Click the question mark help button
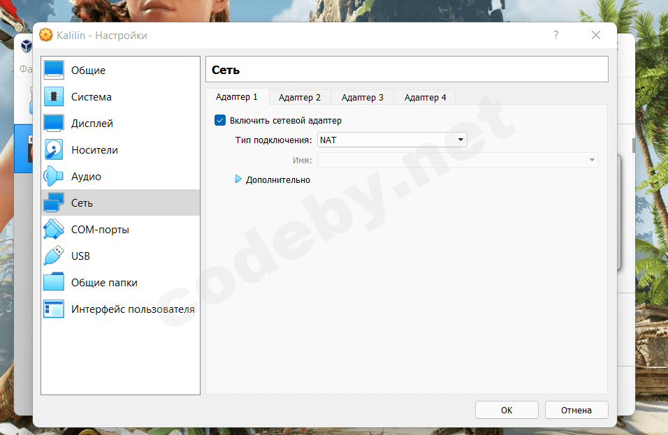The width and height of the screenshot is (668, 435). click(x=556, y=35)
